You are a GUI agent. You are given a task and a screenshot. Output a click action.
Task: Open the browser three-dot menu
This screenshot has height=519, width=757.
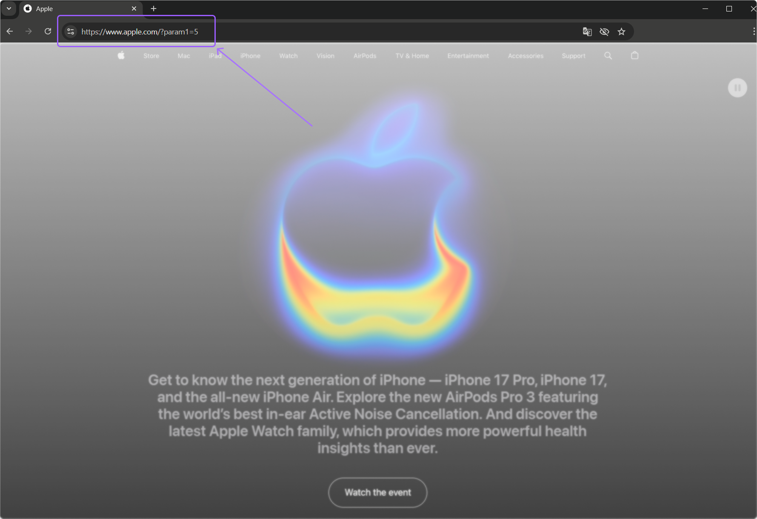[x=754, y=31]
